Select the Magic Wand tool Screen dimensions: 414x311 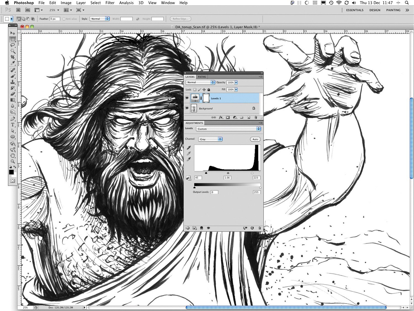tap(12, 51)
